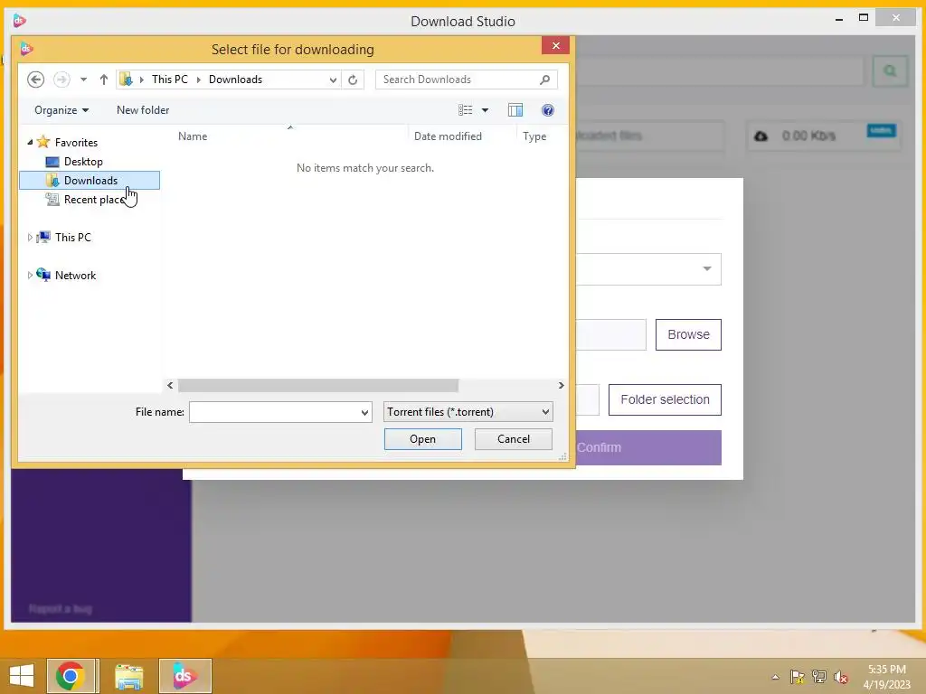Click the taskbar clock and date
This screenshot has width=926, height=694.
point(886,677)
